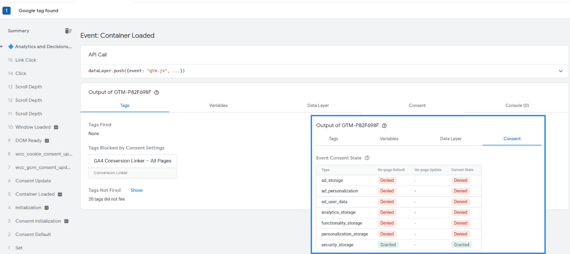570x254 pixels.
Task: Click the On-page Update column header
Action: point(427,170)
